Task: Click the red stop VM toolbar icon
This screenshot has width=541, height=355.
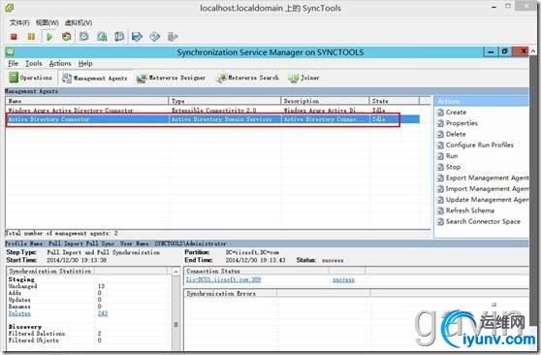Action: (x=14, y=36)
